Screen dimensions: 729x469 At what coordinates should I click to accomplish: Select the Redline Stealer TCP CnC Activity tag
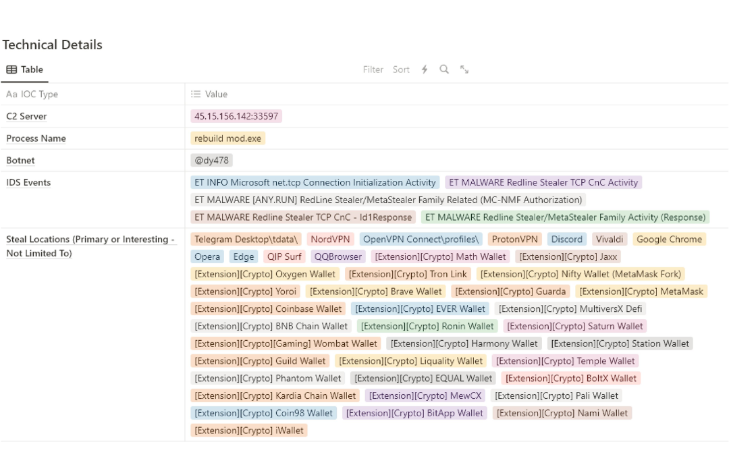pos(543,182)
